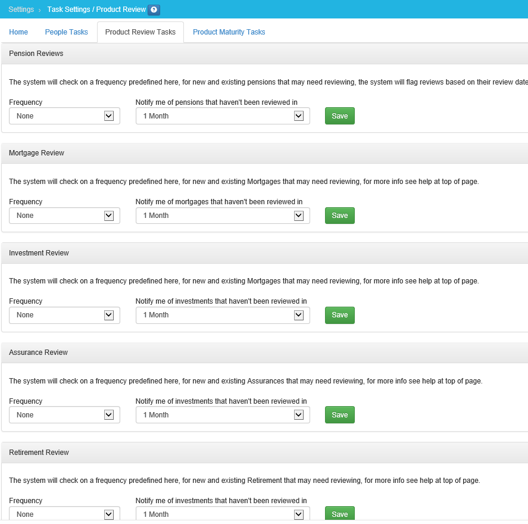Open Assurance Review notify period dropdown

point(223,415)
